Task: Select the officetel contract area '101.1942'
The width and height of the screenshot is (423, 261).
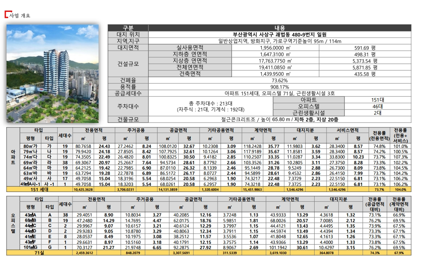Action: tap(278, 247)
